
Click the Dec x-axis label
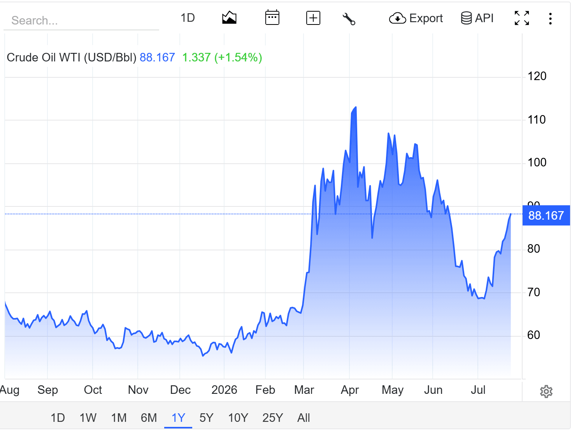click(180, 390)
